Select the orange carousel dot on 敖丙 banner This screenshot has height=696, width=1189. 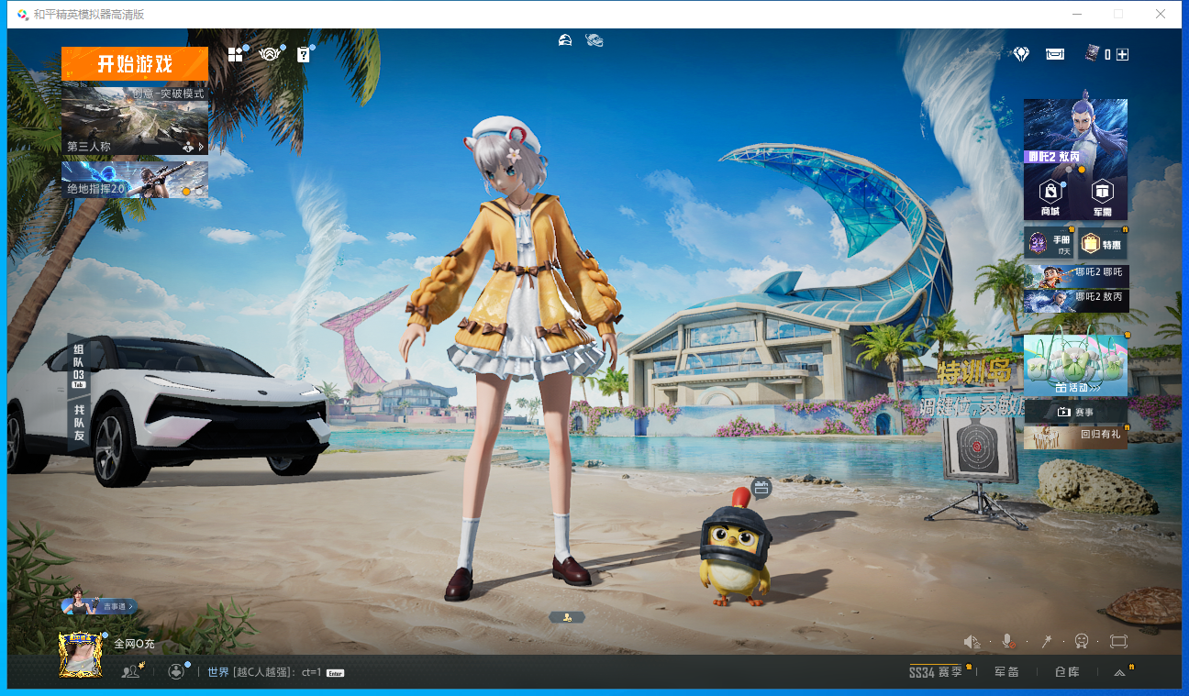tap(1082, 170)
